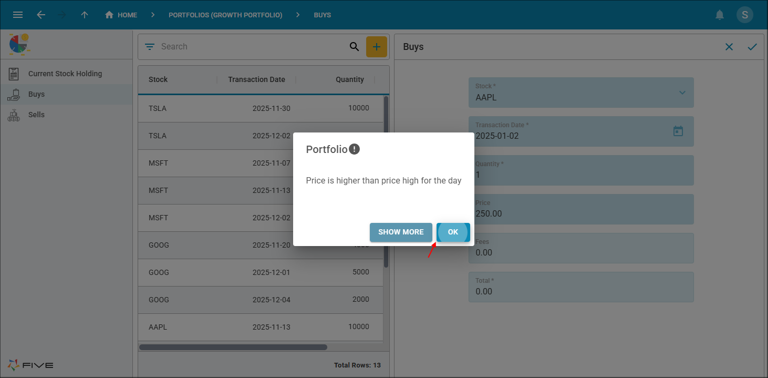
Task: Click the up arrow navigation icon
Action: point(85,15)
